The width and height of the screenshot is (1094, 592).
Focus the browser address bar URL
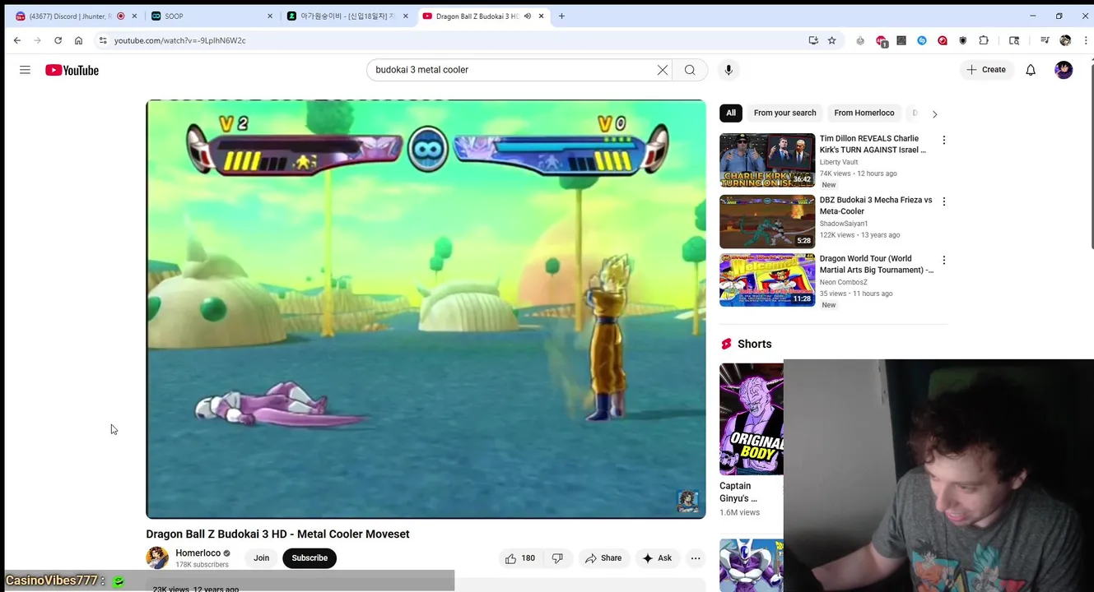(179, 40)
